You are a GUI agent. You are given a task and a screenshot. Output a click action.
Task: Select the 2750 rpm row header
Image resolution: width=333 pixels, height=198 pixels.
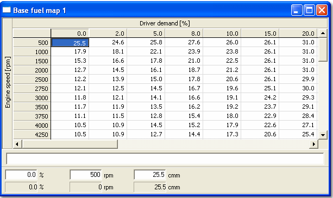[x=32, y=88]
